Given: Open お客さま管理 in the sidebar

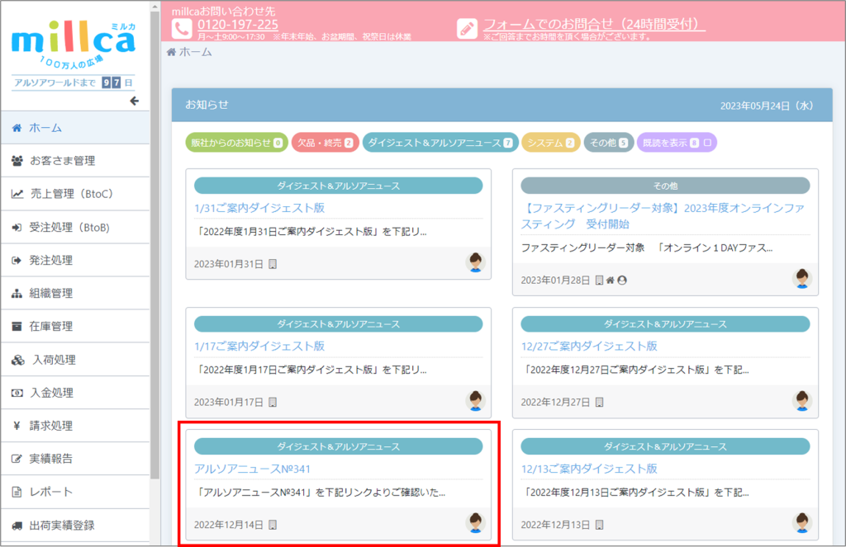Looking at the screenshot, I should click(62, 161).
